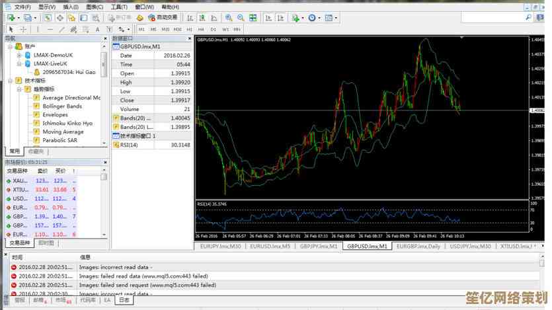Select the 即时图 tab in market watch

coord(47,243)
